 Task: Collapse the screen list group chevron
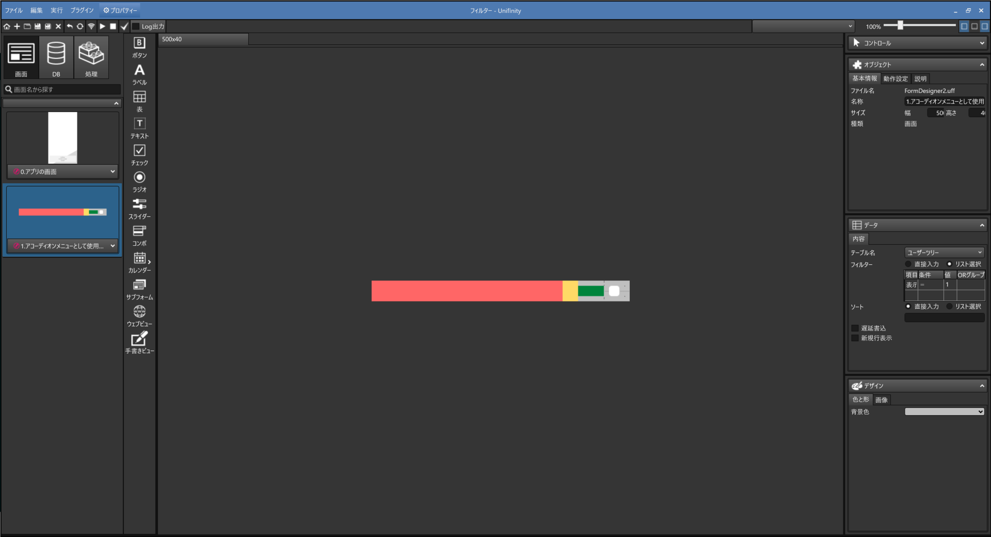point(116,103)
